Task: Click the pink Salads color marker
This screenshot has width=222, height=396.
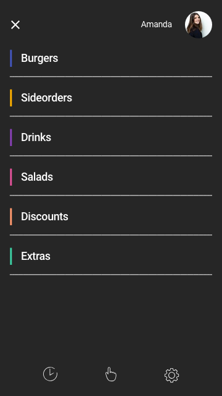Action: tap(11, 177)
